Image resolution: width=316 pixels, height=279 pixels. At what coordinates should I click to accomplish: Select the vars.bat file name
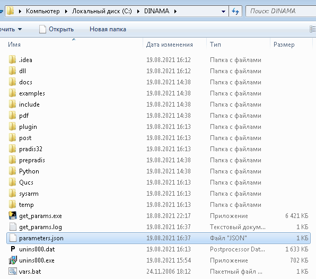[x=30, y=272]
